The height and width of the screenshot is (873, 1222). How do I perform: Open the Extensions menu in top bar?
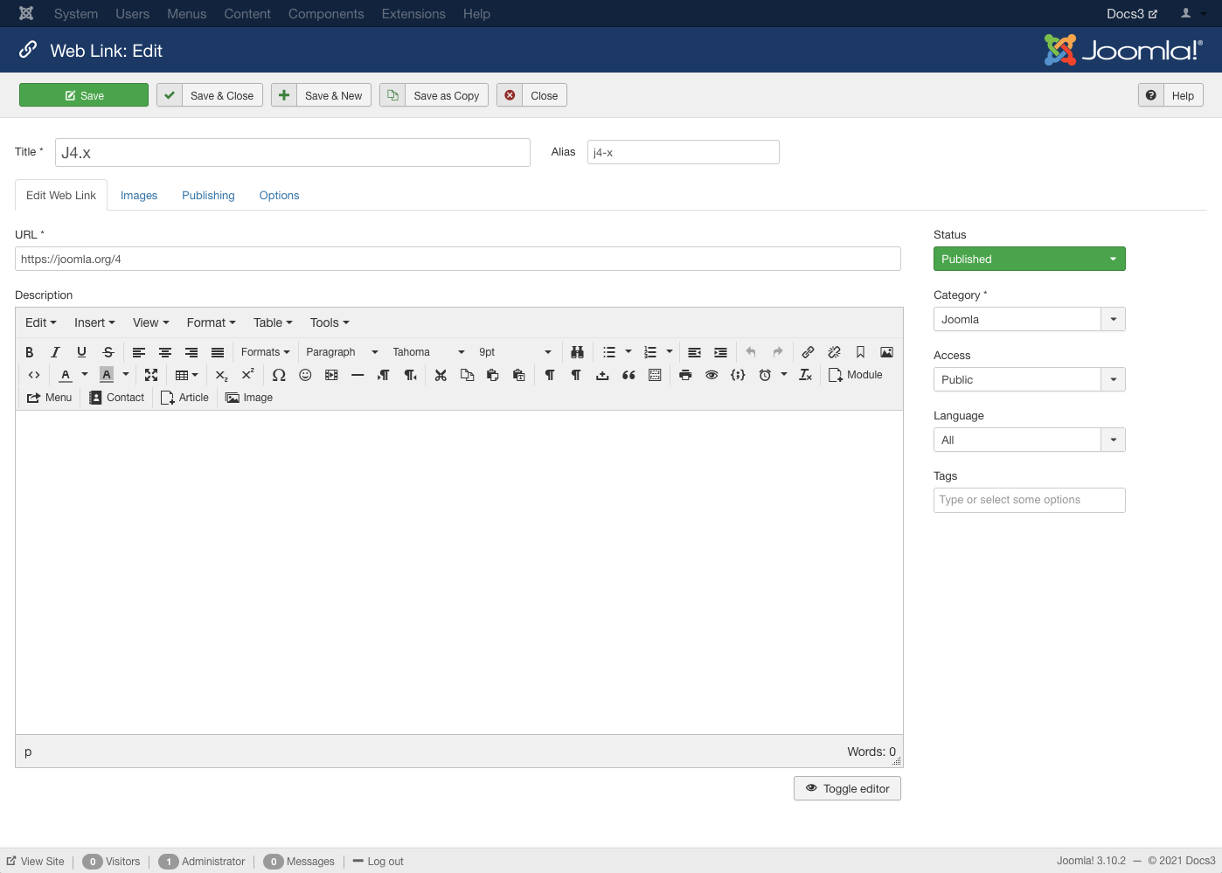[x=413, y=14]
